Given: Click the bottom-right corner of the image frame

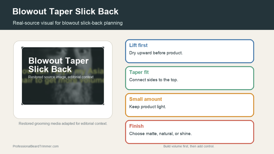Looking at the screenshot, I should pos(103,104).
